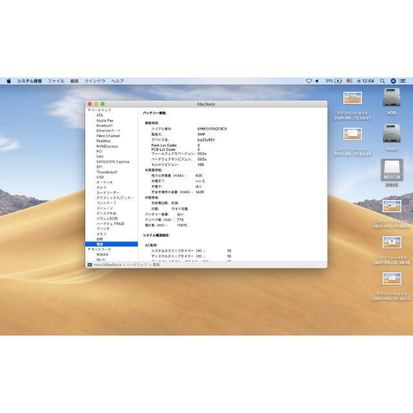Activate the Siri icon in menu bar

[393, 81]
